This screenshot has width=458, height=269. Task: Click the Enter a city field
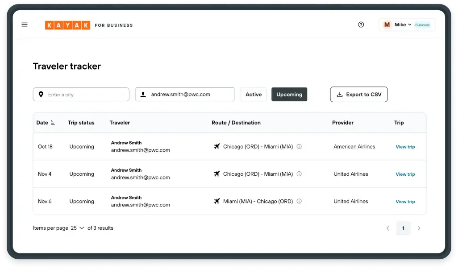click(x=81, y=95)
